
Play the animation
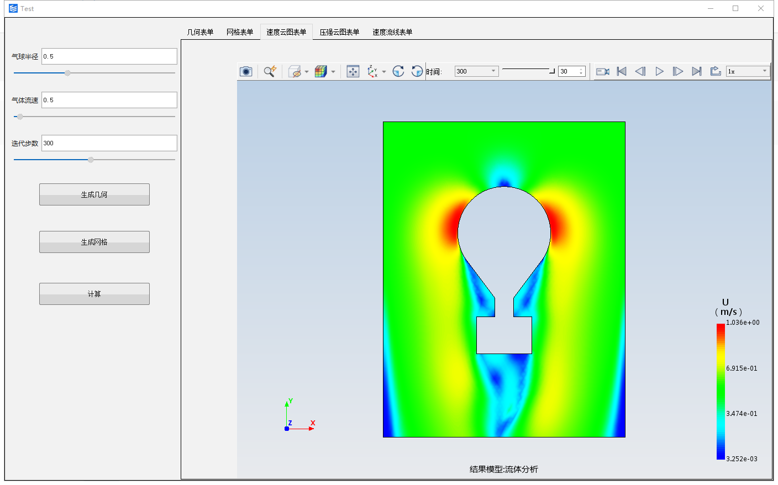pyautogui.click(x=659, y=71)
